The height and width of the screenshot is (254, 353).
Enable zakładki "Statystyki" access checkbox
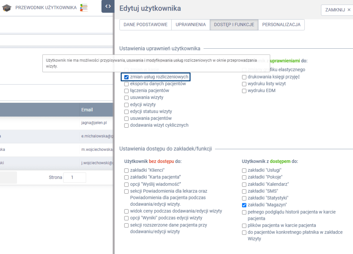(x=244, y=198)
